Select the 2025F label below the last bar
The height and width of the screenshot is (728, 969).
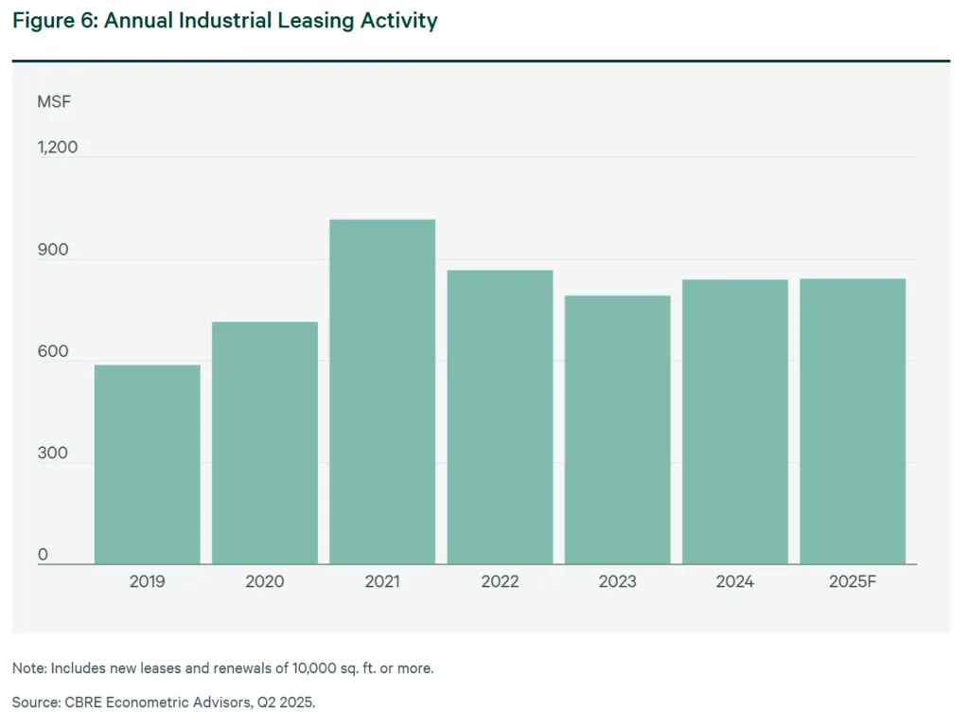[x=853, y=581]
